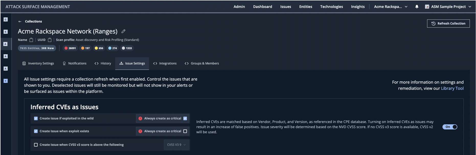Uncheck Create issue when exploit exists
This screenshot has width=476, height=155.
click(x=36, y=131)
